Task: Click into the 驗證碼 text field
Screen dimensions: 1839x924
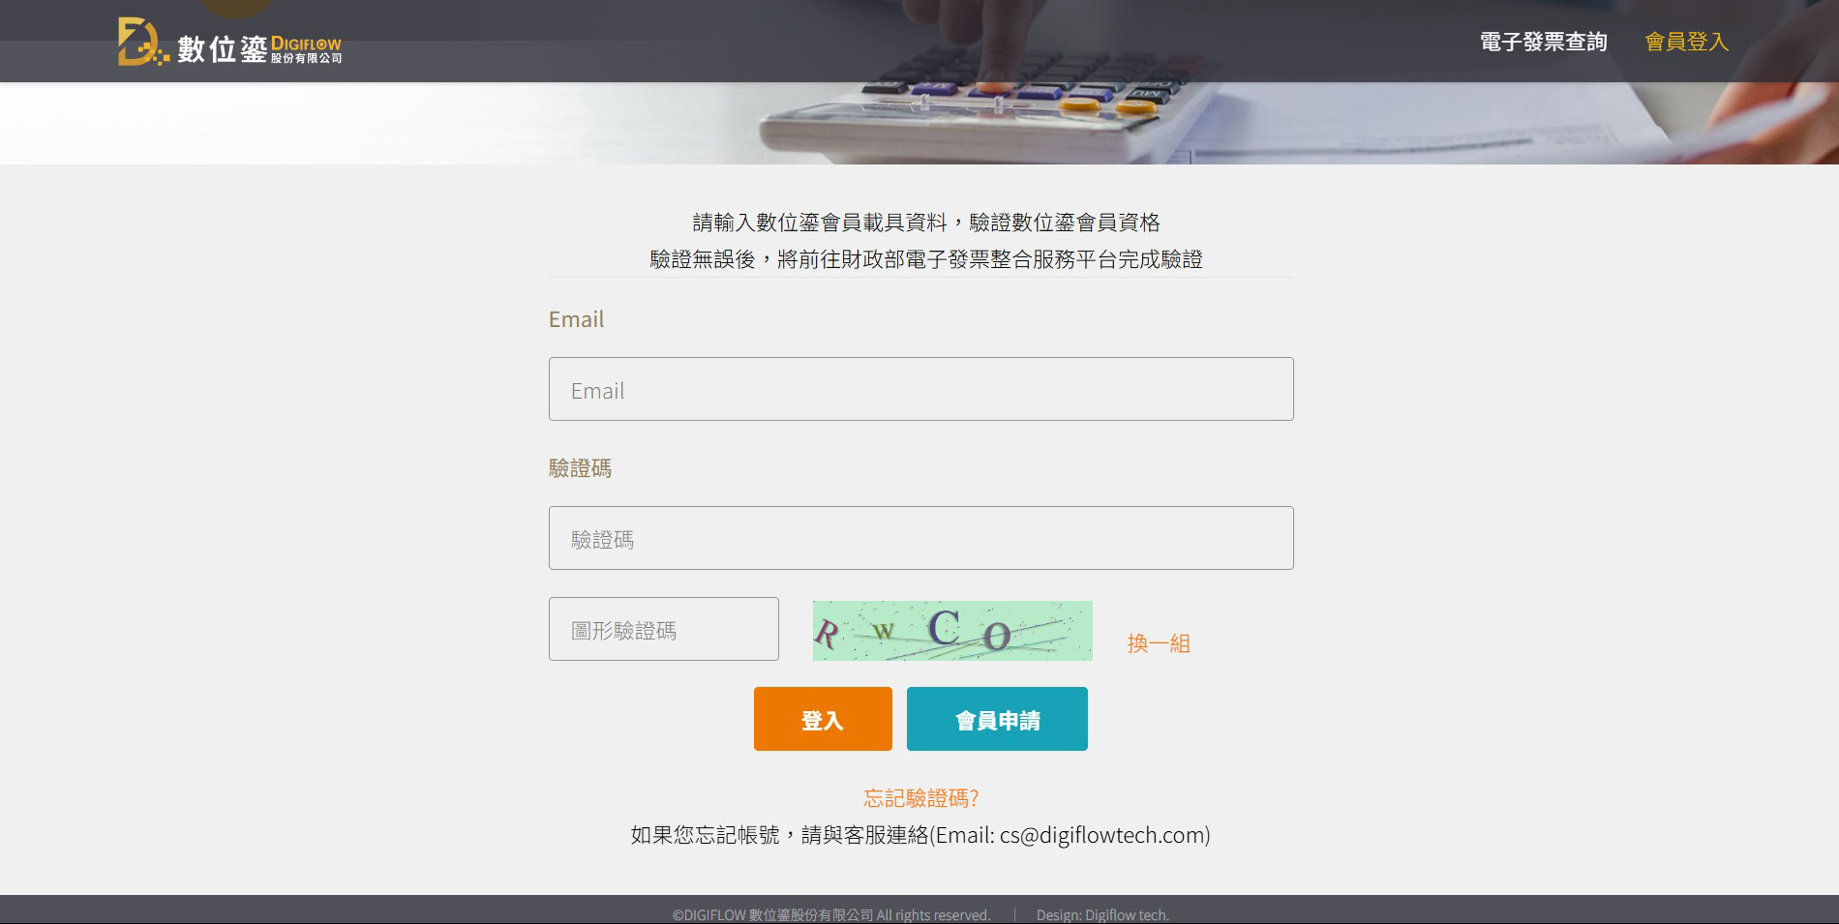Action: [x=920, y=538]
